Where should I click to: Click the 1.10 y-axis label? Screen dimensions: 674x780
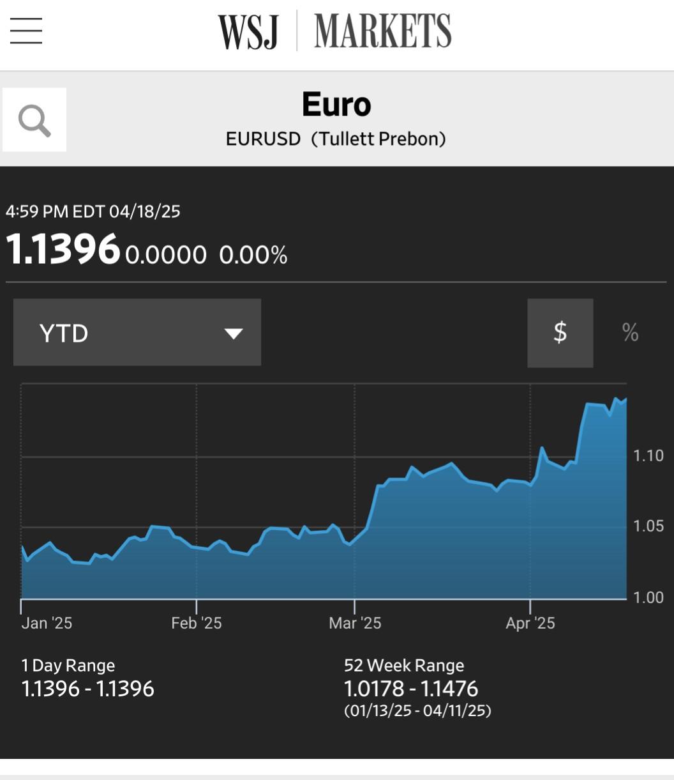[648, 455]
